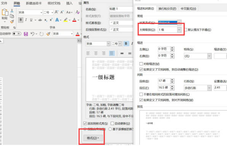The height and width of the screenshot is (146, 227).
Task: Open the Text Effects blue A icon
Action: 57,20
